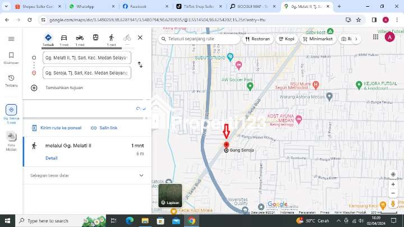Viewport: 404px width, 227px height.
Task: Click Salin link to copy route
Action: (x=104, y=128)
